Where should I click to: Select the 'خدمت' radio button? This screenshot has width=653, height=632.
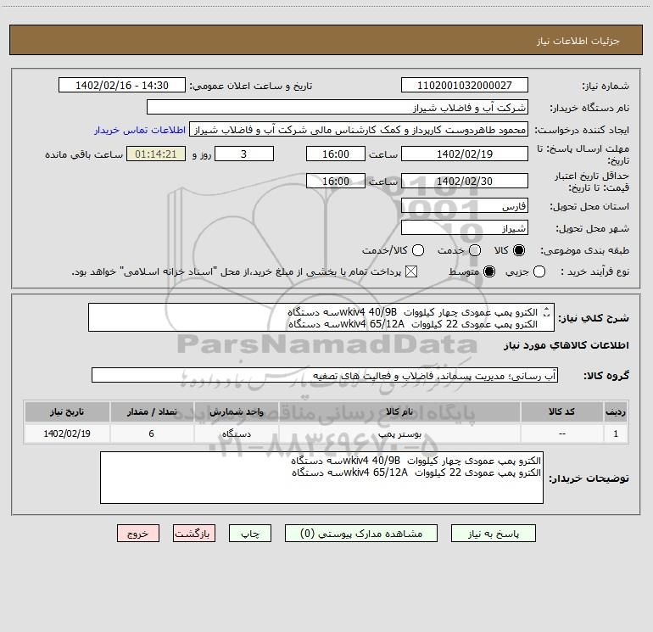click(x=475, y=250)
